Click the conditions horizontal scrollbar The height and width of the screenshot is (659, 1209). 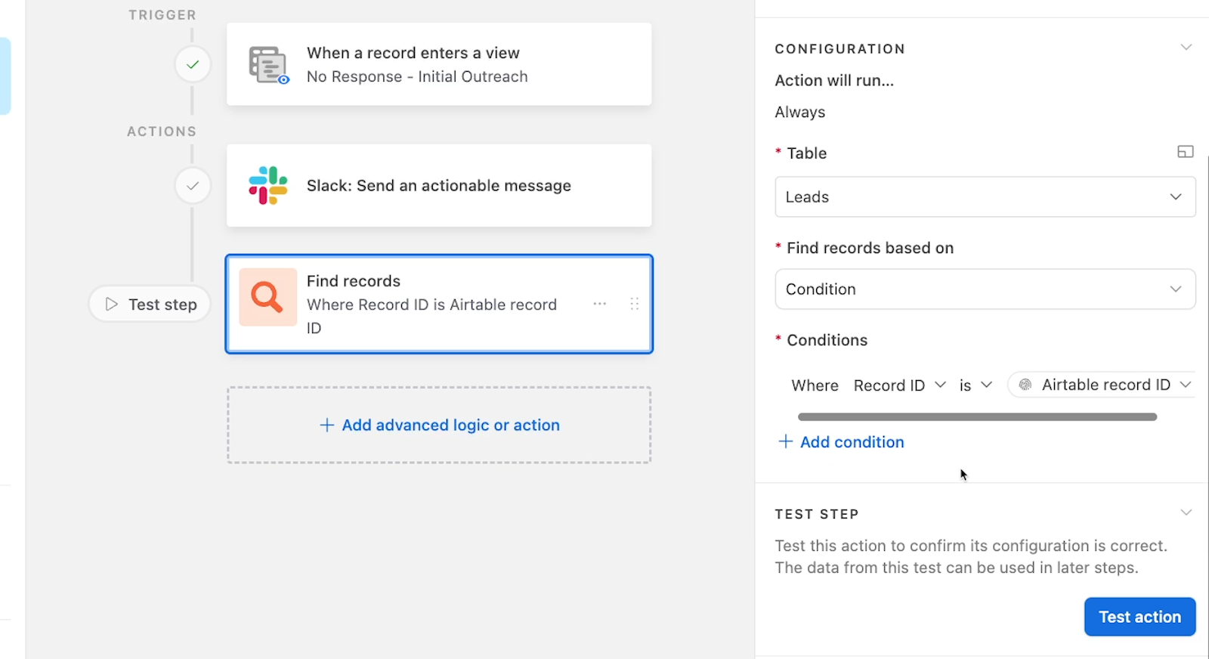pyautogui.click(x=977, y=417)
